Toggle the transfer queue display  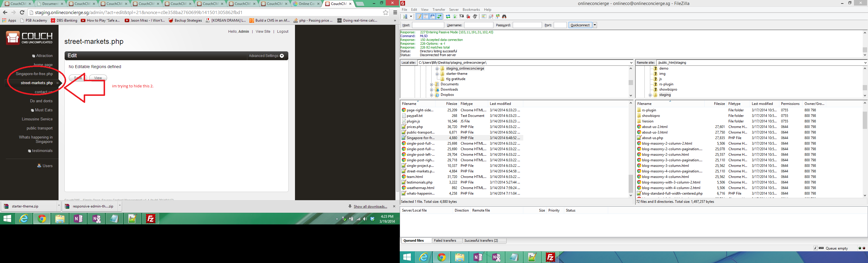439,16
